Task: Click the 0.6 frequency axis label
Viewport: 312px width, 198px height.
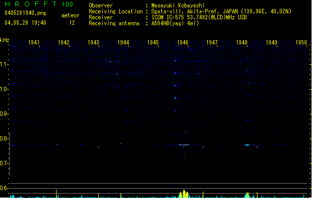Action: click(4, 188)
